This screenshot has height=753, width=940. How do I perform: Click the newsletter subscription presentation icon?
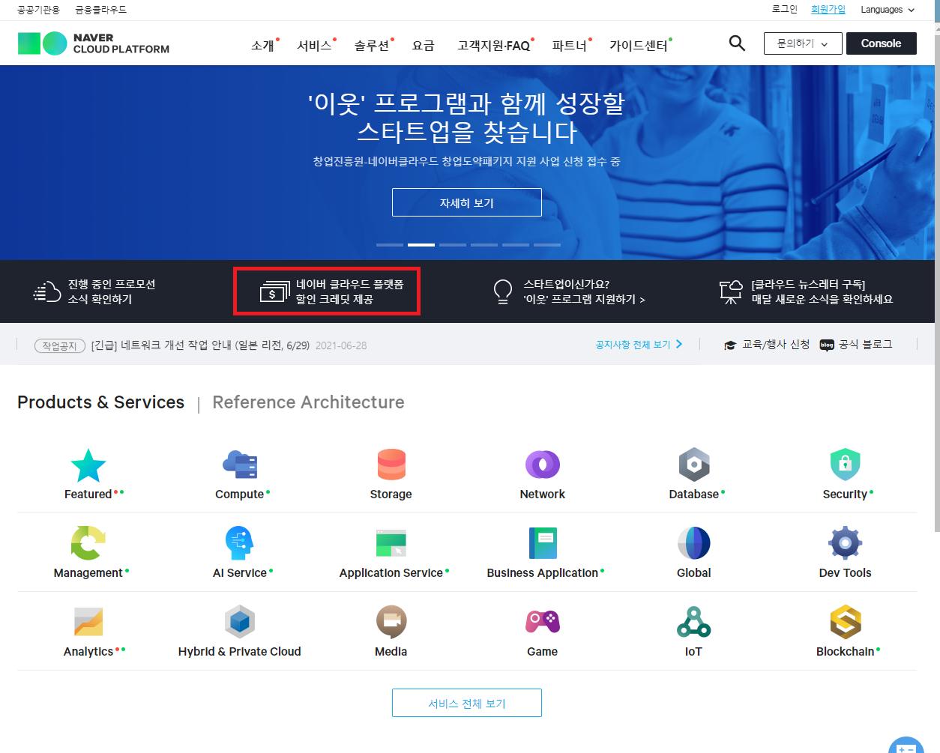pos(731,291)
